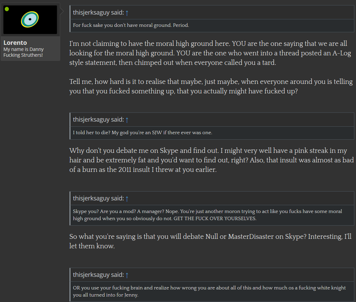Click reply paragraph starting 'I'm not claiming to have'
This screenshot has height=302, width=356.
click(x=210, y=53)
